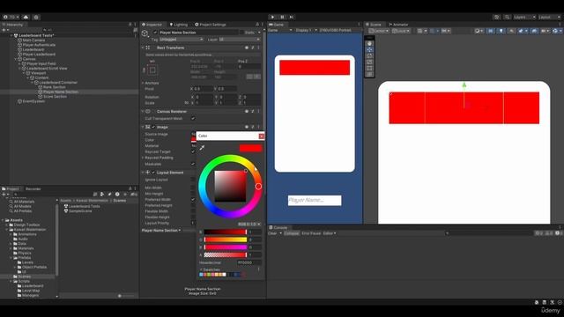Select the Transform tool in Scene toolbar

pos(369,74)
